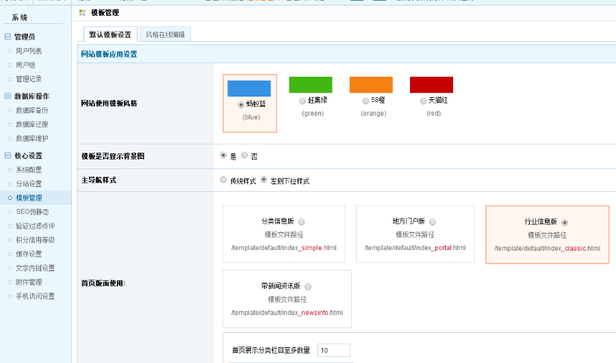The height and width of the screenshot is (363, 616).
Task: Select 行业信息版 homepage layout
Action: [565, 223]
